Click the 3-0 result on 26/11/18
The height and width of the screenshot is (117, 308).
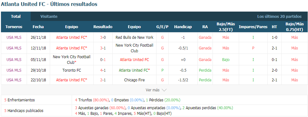[103, 37]
